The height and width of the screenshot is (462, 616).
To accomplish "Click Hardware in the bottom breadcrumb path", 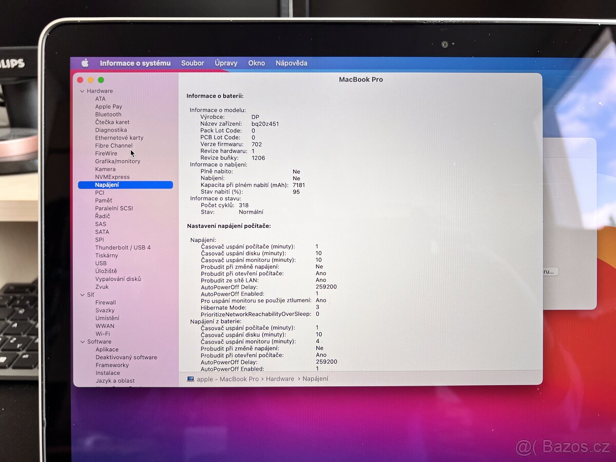I will tap(280, 379).
